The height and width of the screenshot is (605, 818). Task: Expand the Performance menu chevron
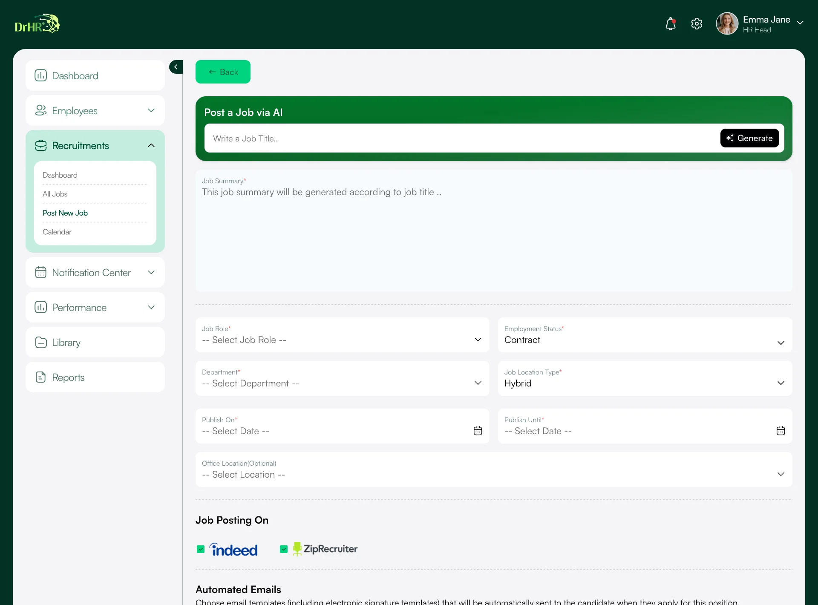(x=151, y=307)
